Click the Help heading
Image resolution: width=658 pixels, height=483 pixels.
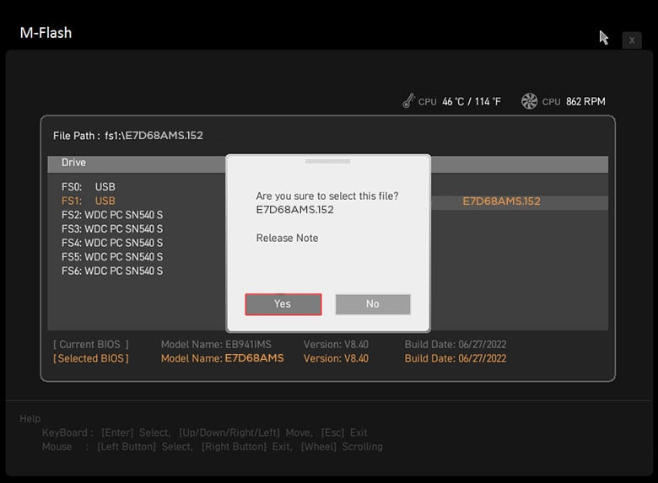click(x=30, y=418)
